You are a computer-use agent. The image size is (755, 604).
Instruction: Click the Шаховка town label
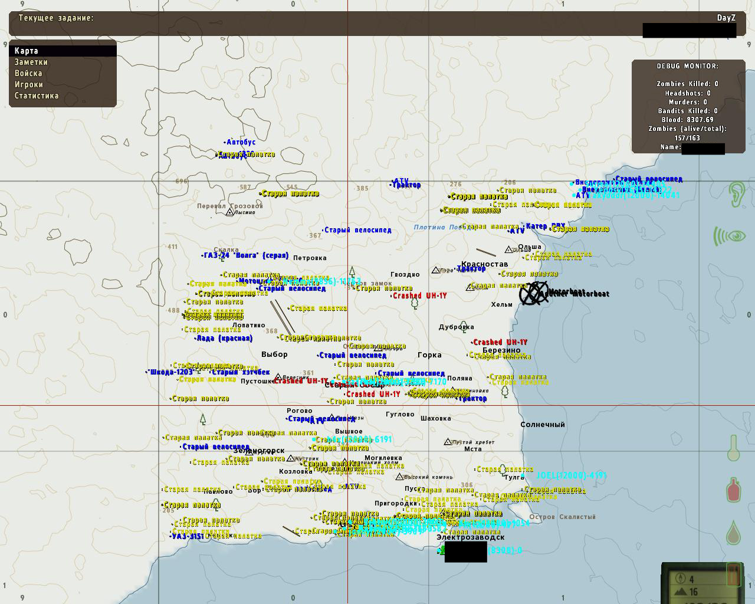pyautogui.click(x=436, y=418)
